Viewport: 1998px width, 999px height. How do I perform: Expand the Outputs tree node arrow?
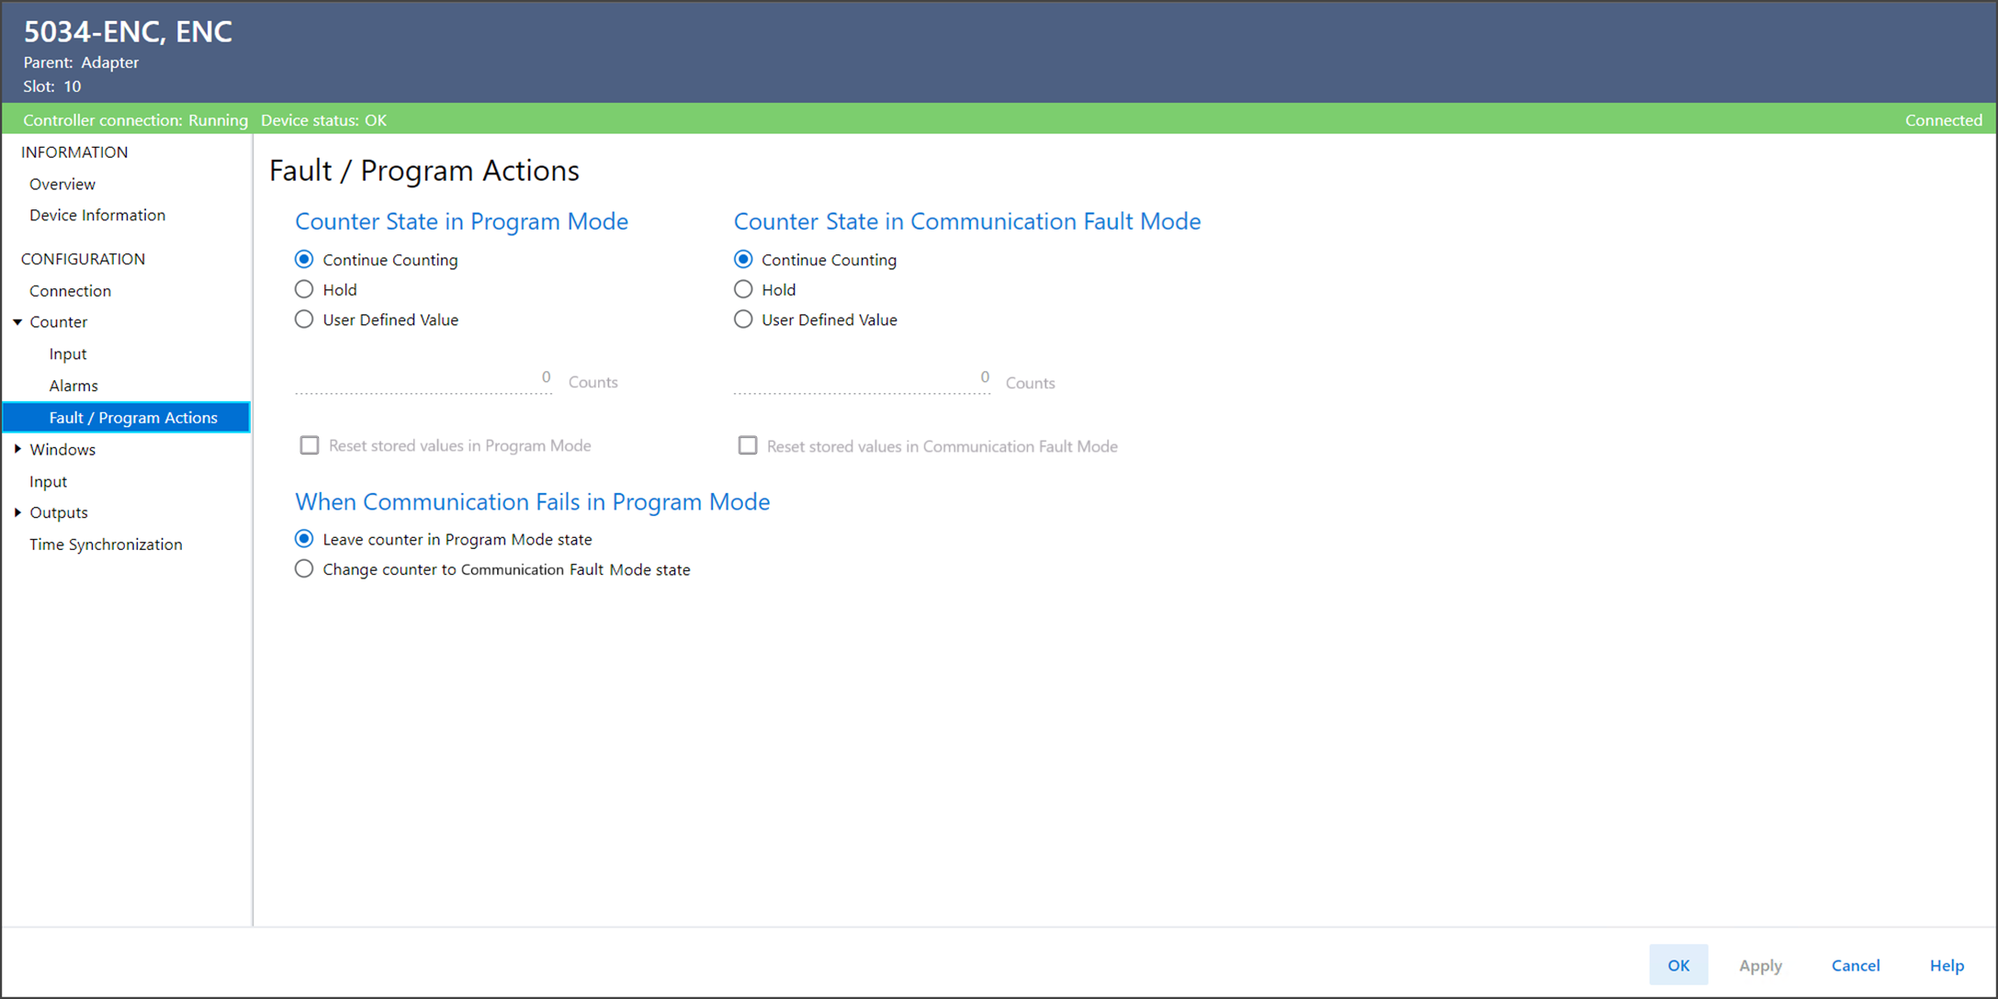(x=17, y=512)
